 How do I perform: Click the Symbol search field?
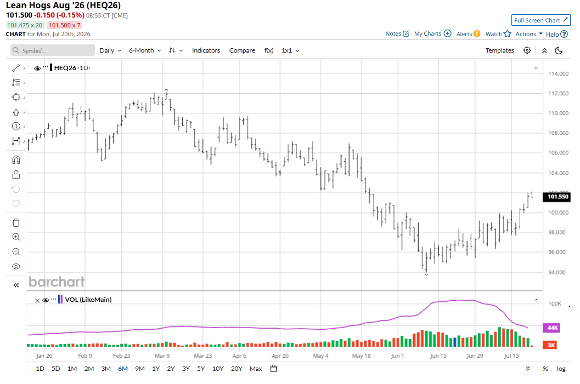[x=53, y=50]
